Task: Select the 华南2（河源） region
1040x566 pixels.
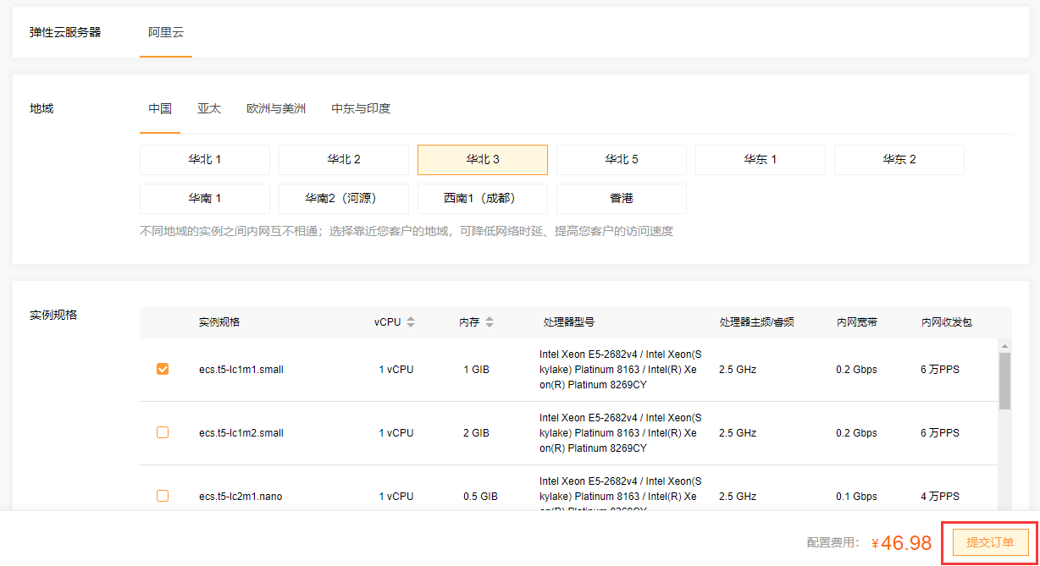Action: coord(344,199)
